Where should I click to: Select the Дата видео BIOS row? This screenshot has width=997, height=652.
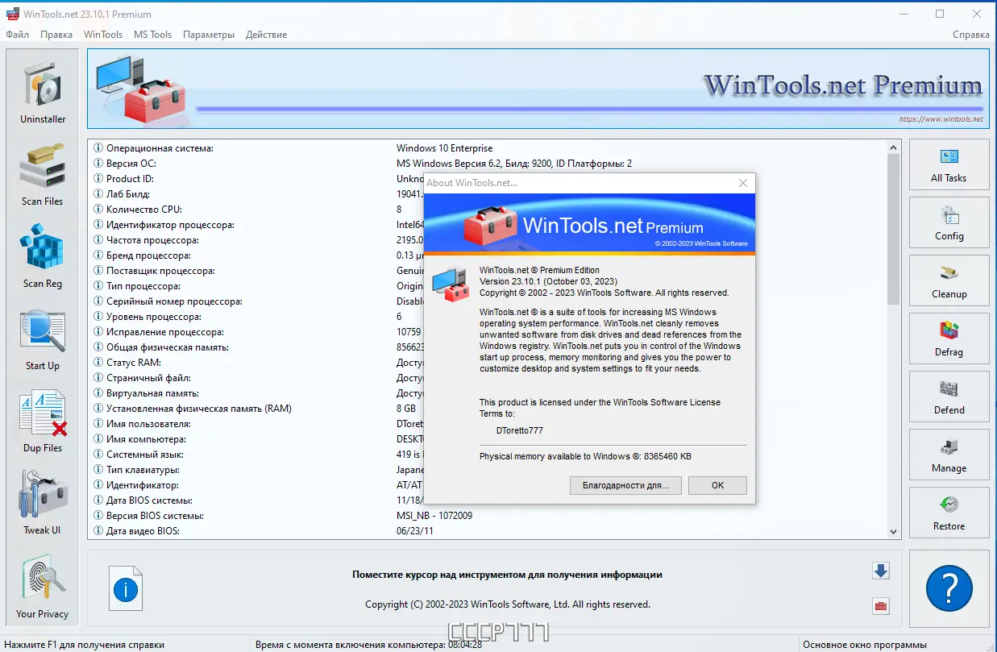tap(487, 531)
